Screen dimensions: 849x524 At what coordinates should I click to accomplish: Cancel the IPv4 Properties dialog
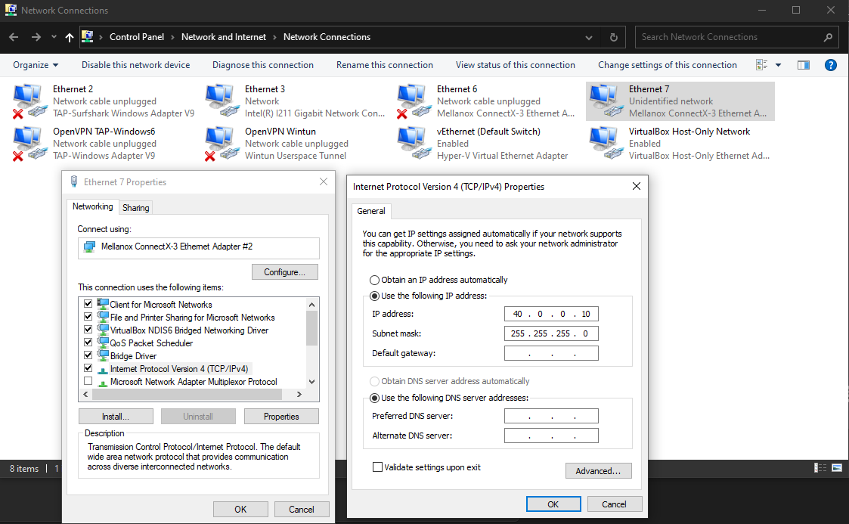(615, 504)
